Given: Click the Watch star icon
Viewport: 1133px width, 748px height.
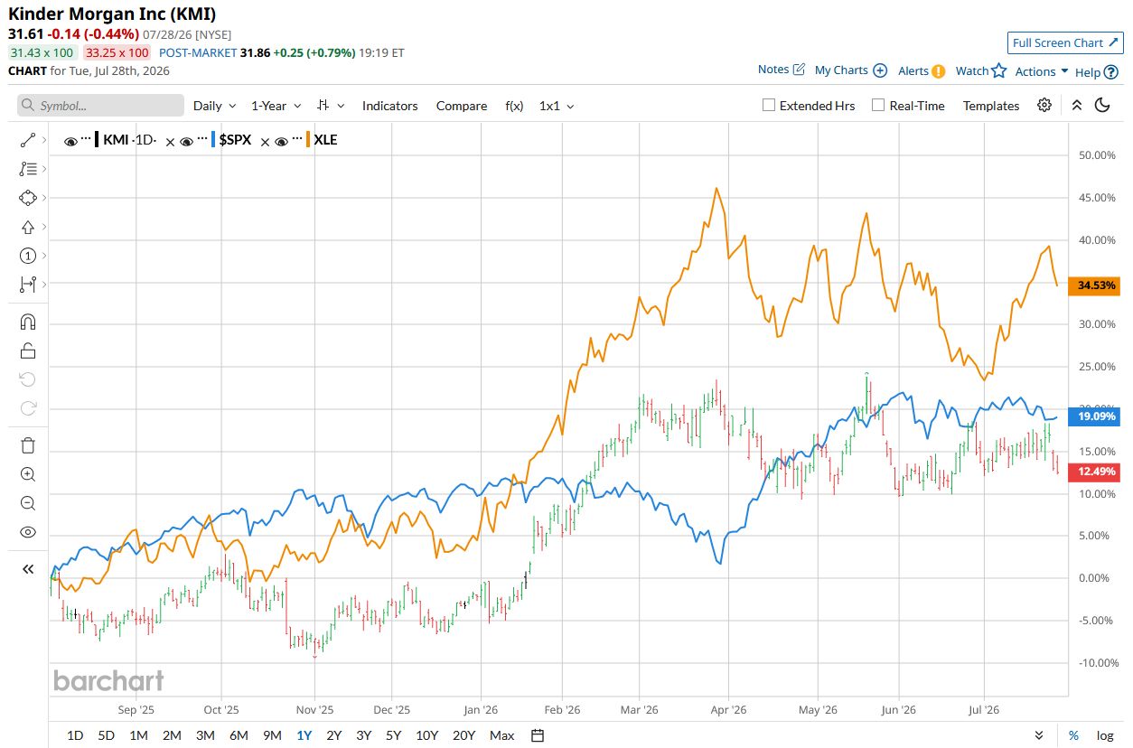Looking at the screenshot, I should tap(998, 70).
